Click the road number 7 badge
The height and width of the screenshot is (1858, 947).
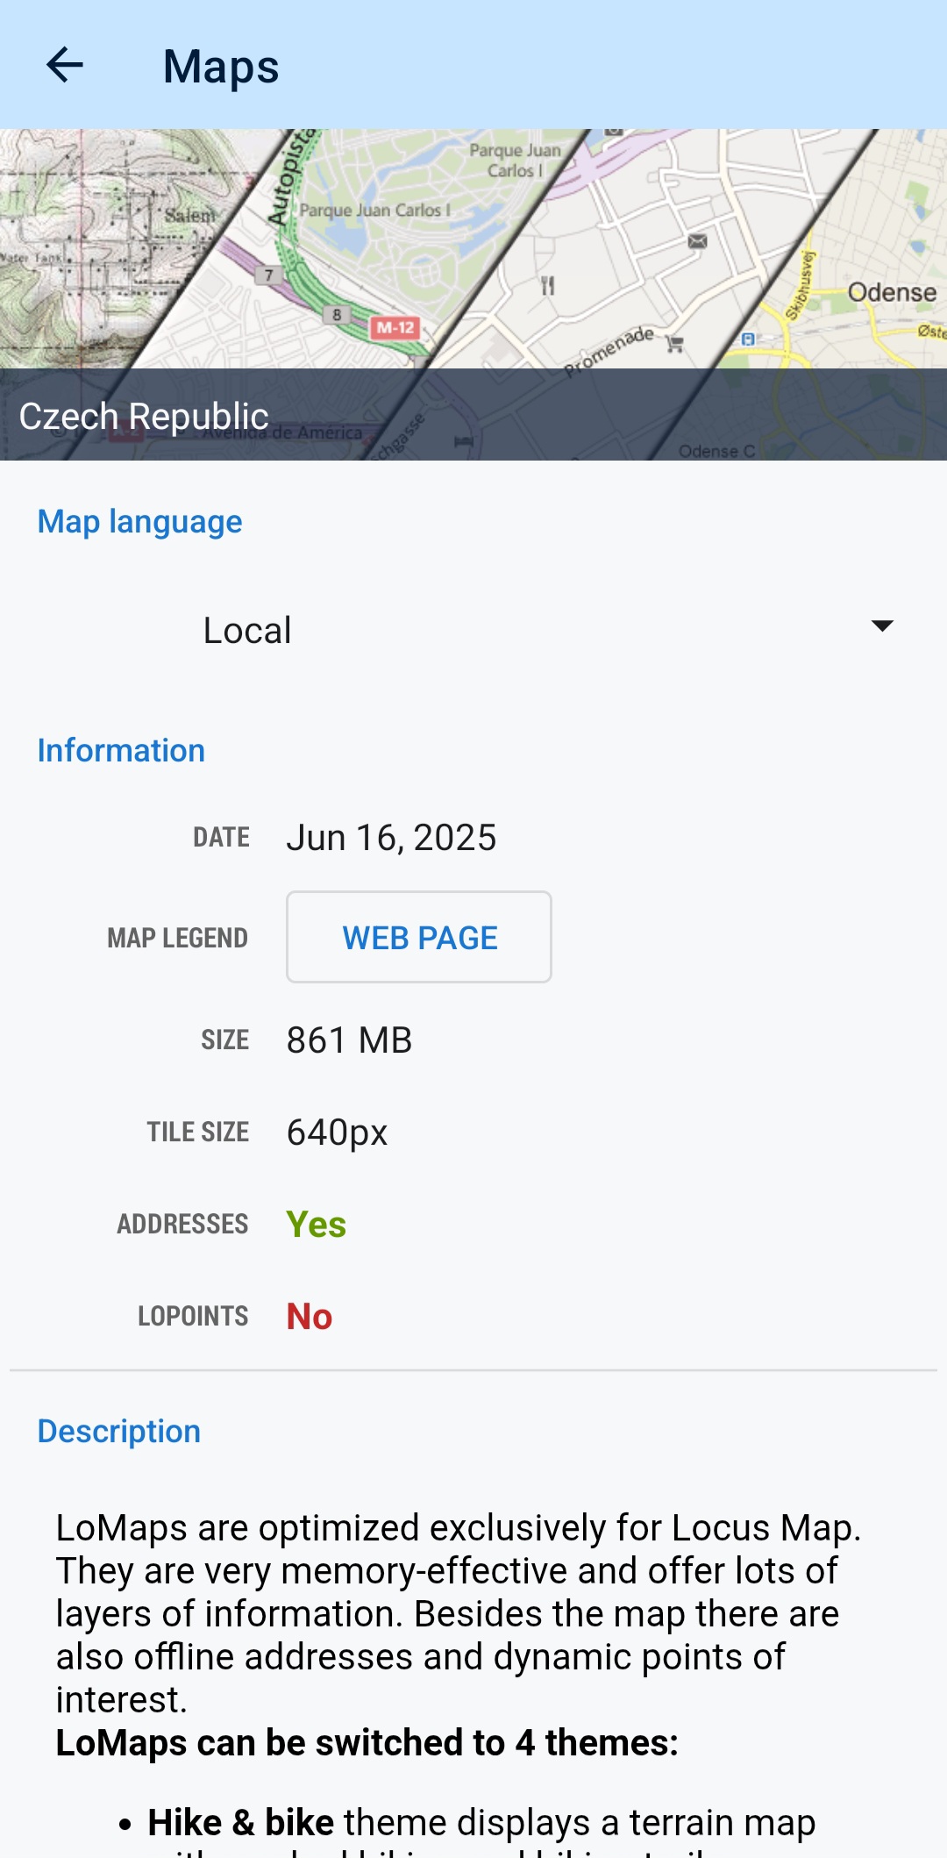(x=268, y=275)
